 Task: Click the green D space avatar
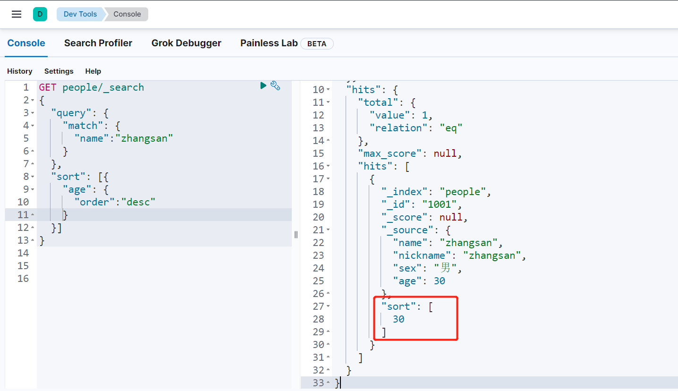(40, 14)
